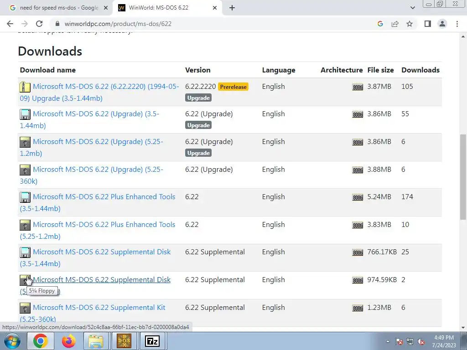Click the Downloads column header

point(420,70)
